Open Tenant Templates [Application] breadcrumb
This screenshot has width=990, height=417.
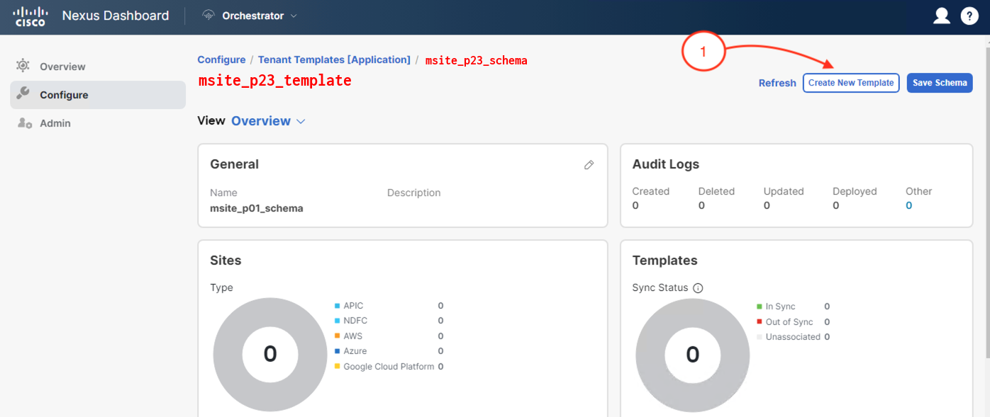pyautogui.click(x=334, y=60)
